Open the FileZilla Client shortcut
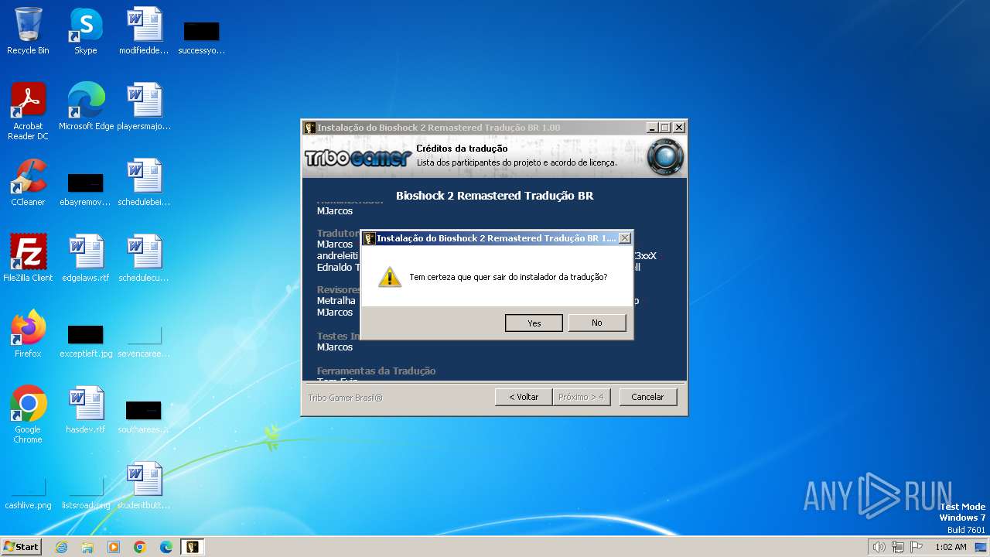Image resolution: width=990 pixels, height=557 pixels. pyautogui.click(x=28, y=258)
